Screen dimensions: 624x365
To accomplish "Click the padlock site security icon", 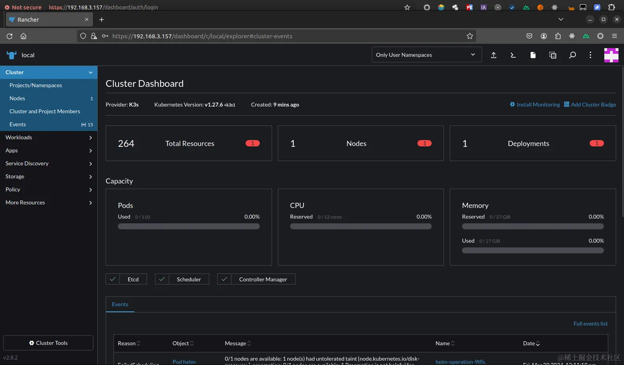I will point(94,36).
